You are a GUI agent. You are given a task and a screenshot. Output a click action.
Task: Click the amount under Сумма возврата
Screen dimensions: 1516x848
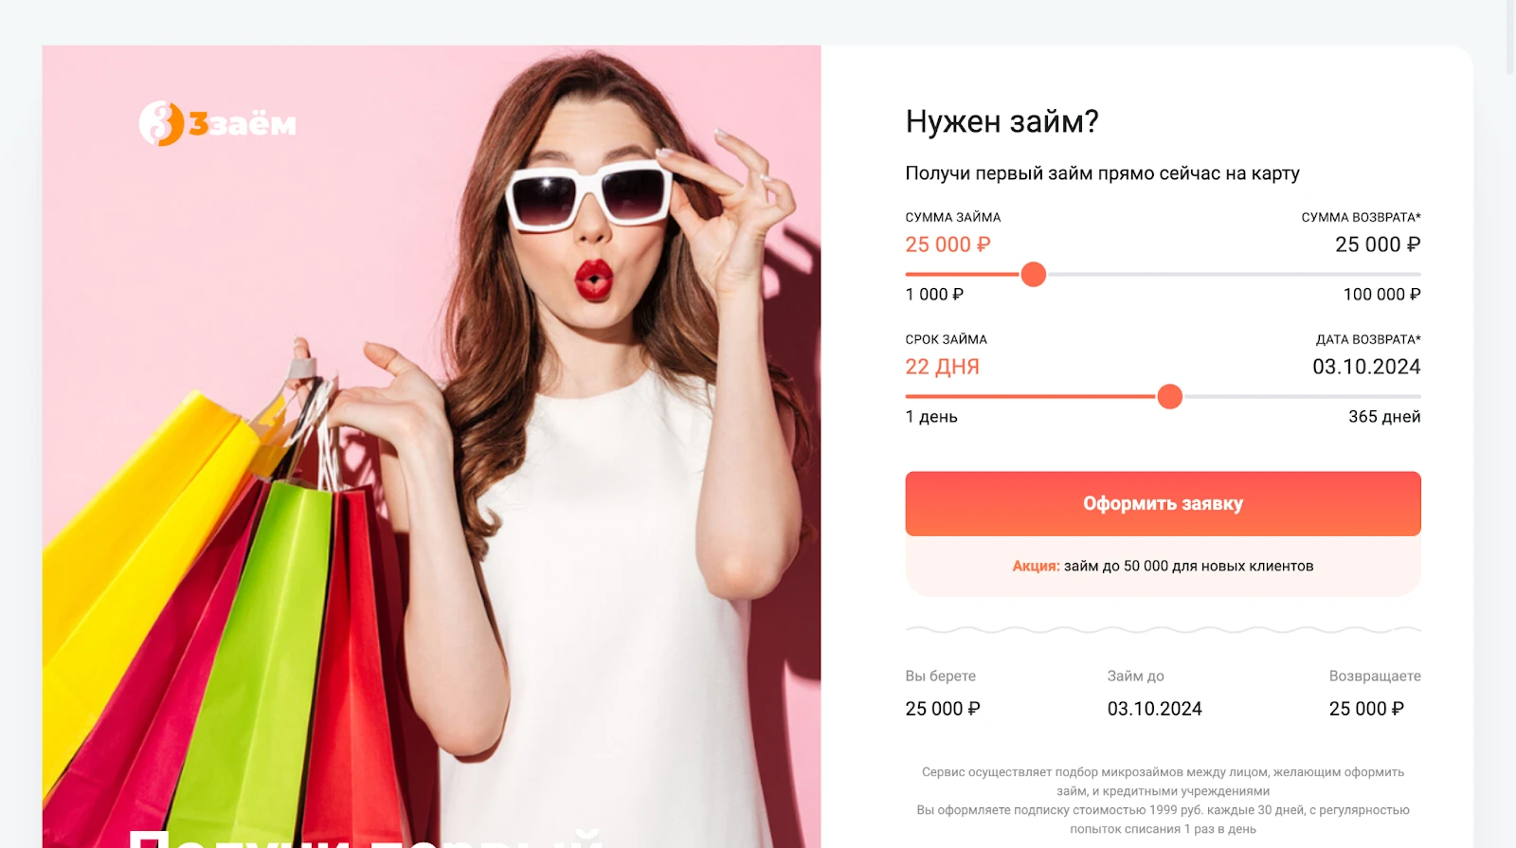point(1378,244)
